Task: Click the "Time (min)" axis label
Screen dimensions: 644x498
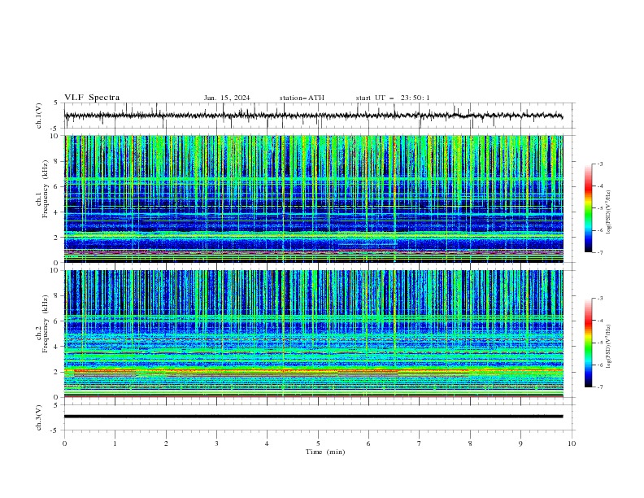Action: click(x=325, y=452)
